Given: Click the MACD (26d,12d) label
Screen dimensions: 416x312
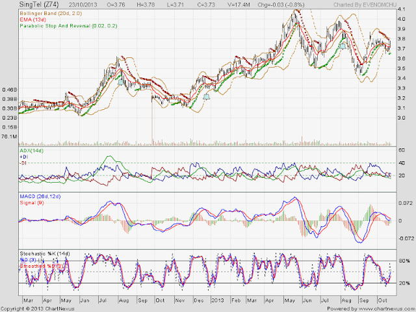Looking at the screenshot, I should click(x=40, y=196).
